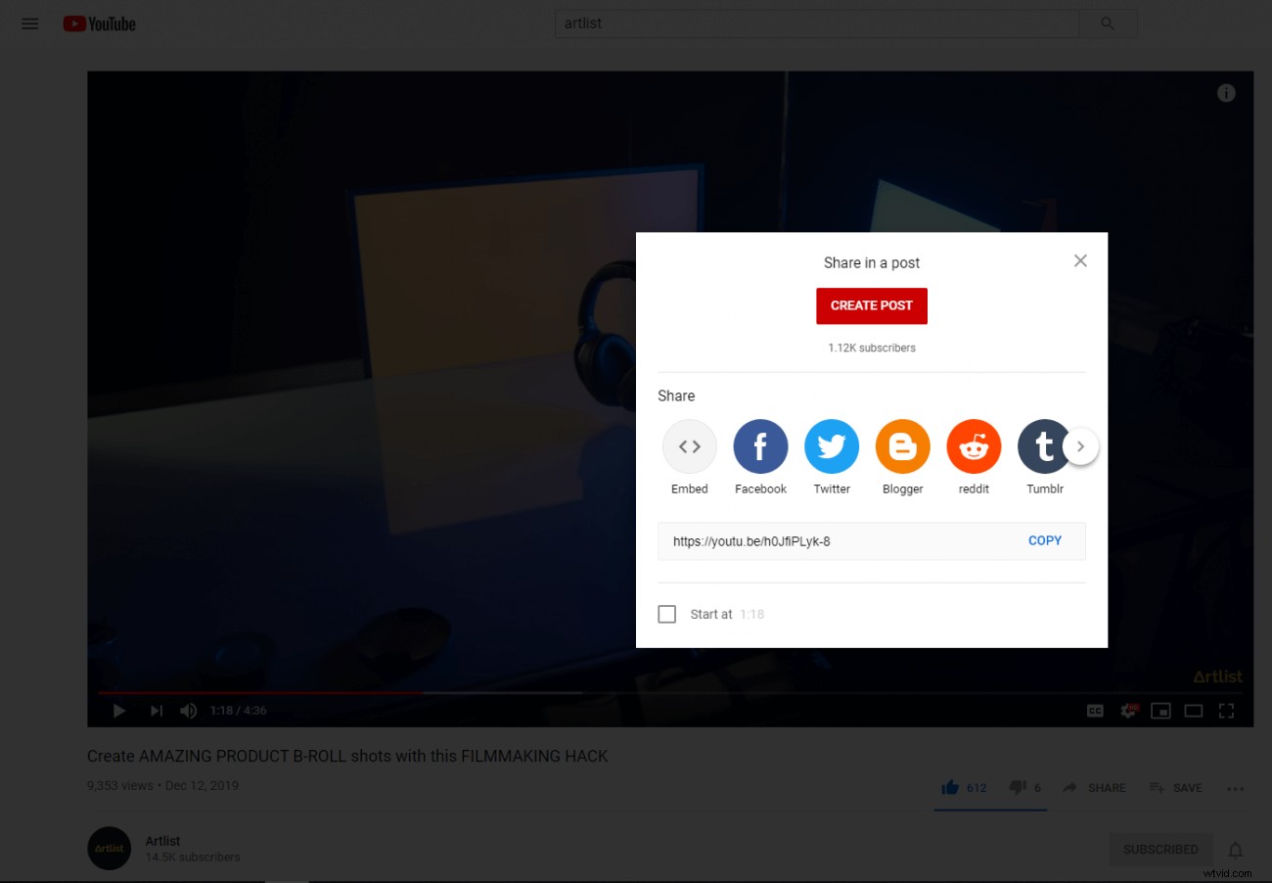Click CREATE POST in the share dialog

pos(871,305)
